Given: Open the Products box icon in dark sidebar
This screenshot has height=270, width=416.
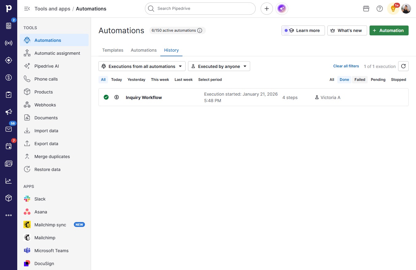Looking at the screenshot, I should point(9,198).
